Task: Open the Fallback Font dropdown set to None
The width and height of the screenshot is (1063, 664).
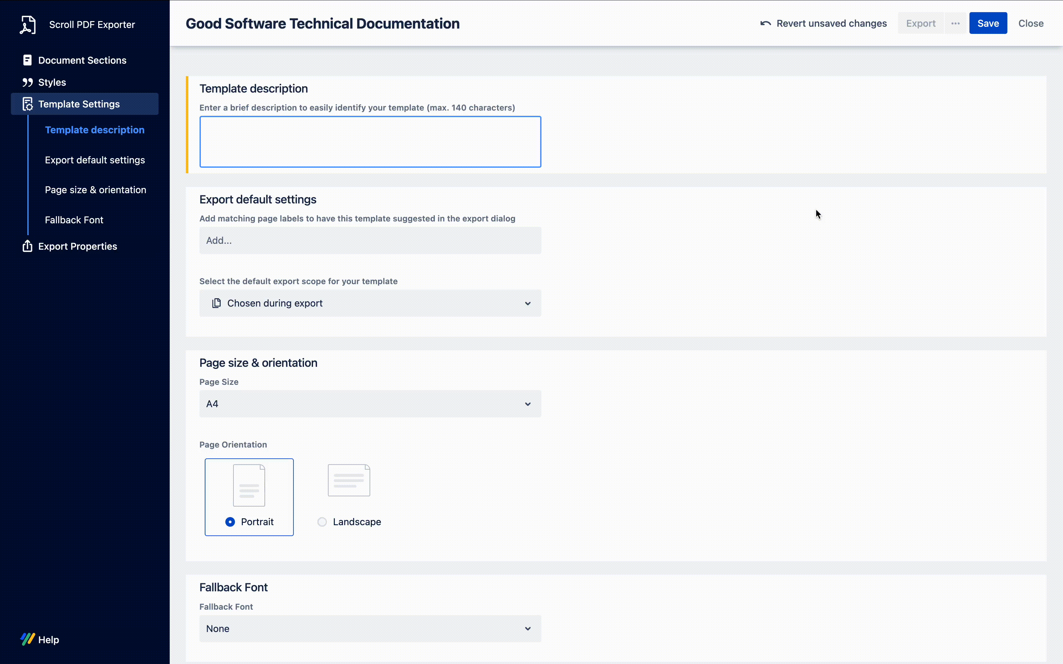Action: [x=370, y=628]
